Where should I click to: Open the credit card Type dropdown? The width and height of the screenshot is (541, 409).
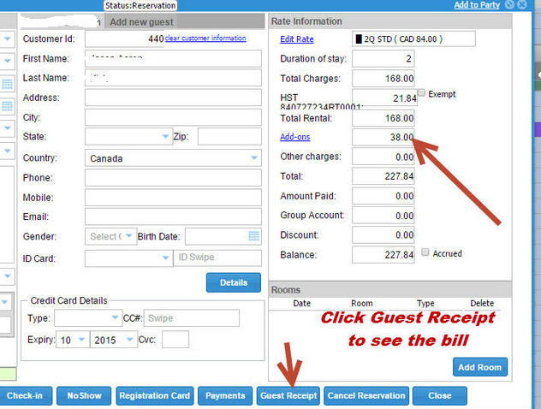[x=116, y=318]
